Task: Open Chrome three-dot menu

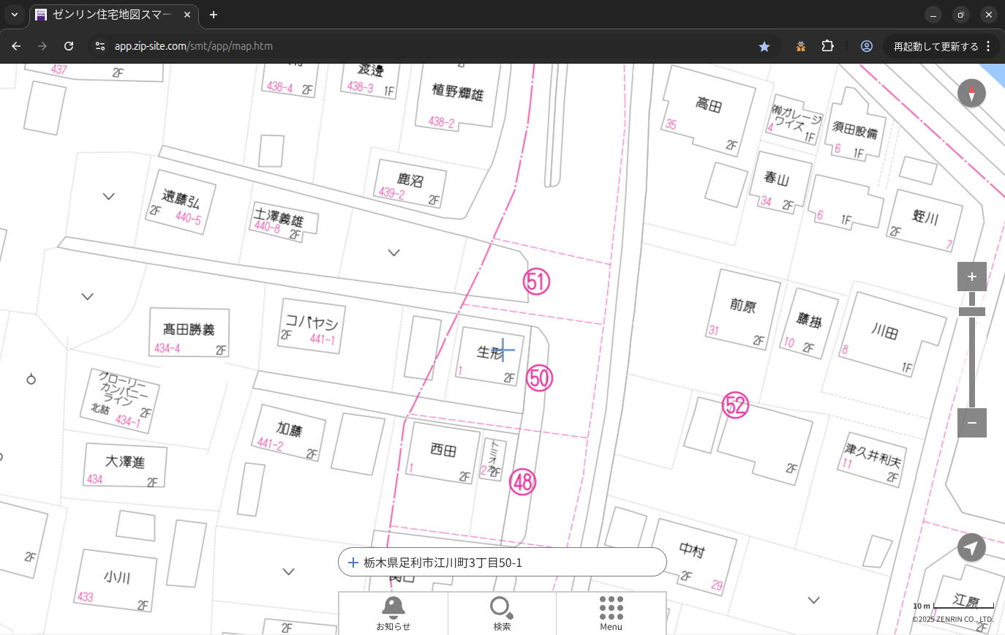Action: coord(988,46)
